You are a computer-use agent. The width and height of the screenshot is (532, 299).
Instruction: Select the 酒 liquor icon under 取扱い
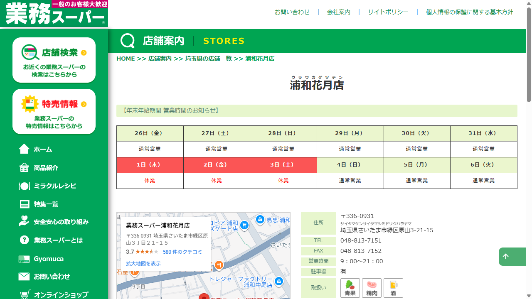click(393, 287)
